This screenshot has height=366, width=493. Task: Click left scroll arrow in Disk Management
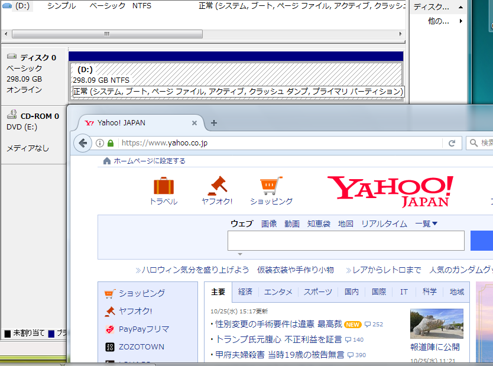[x=6, y=34]
